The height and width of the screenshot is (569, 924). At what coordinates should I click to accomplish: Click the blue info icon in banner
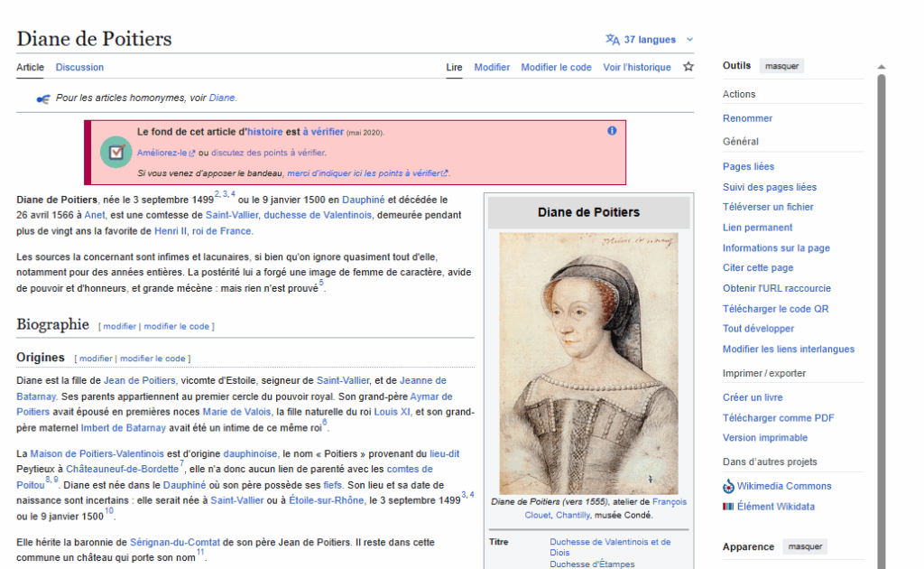(x=612, y=131)
